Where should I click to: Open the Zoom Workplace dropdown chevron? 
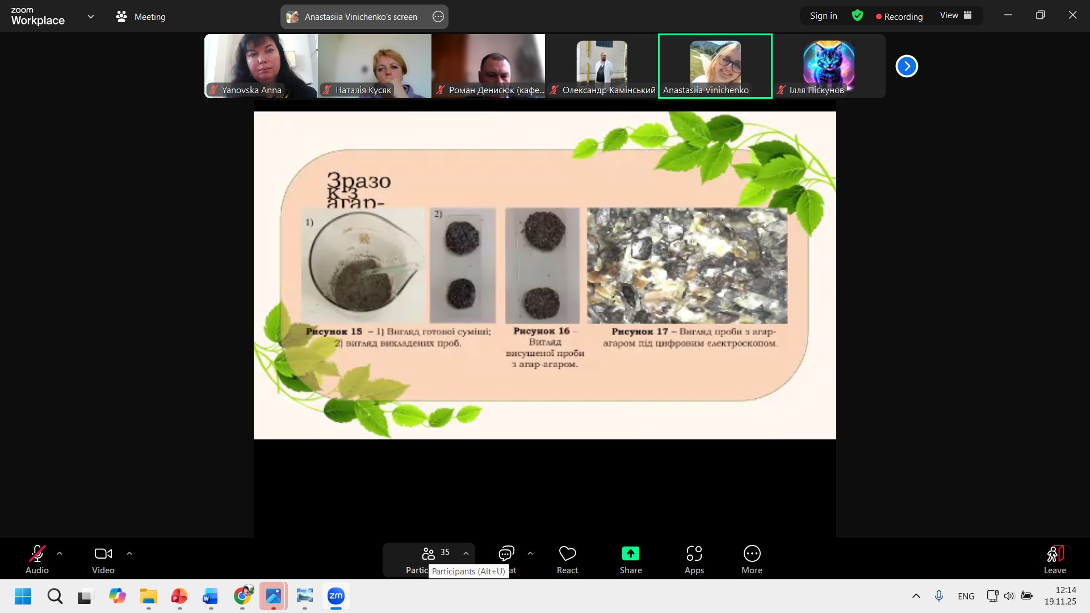coord(91,16)
